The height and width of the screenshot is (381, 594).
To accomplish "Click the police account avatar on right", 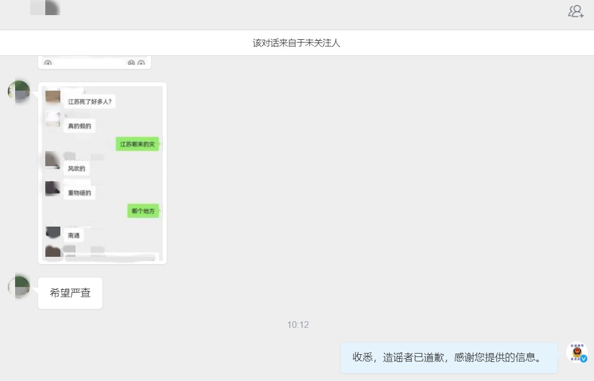I will 576,352.
